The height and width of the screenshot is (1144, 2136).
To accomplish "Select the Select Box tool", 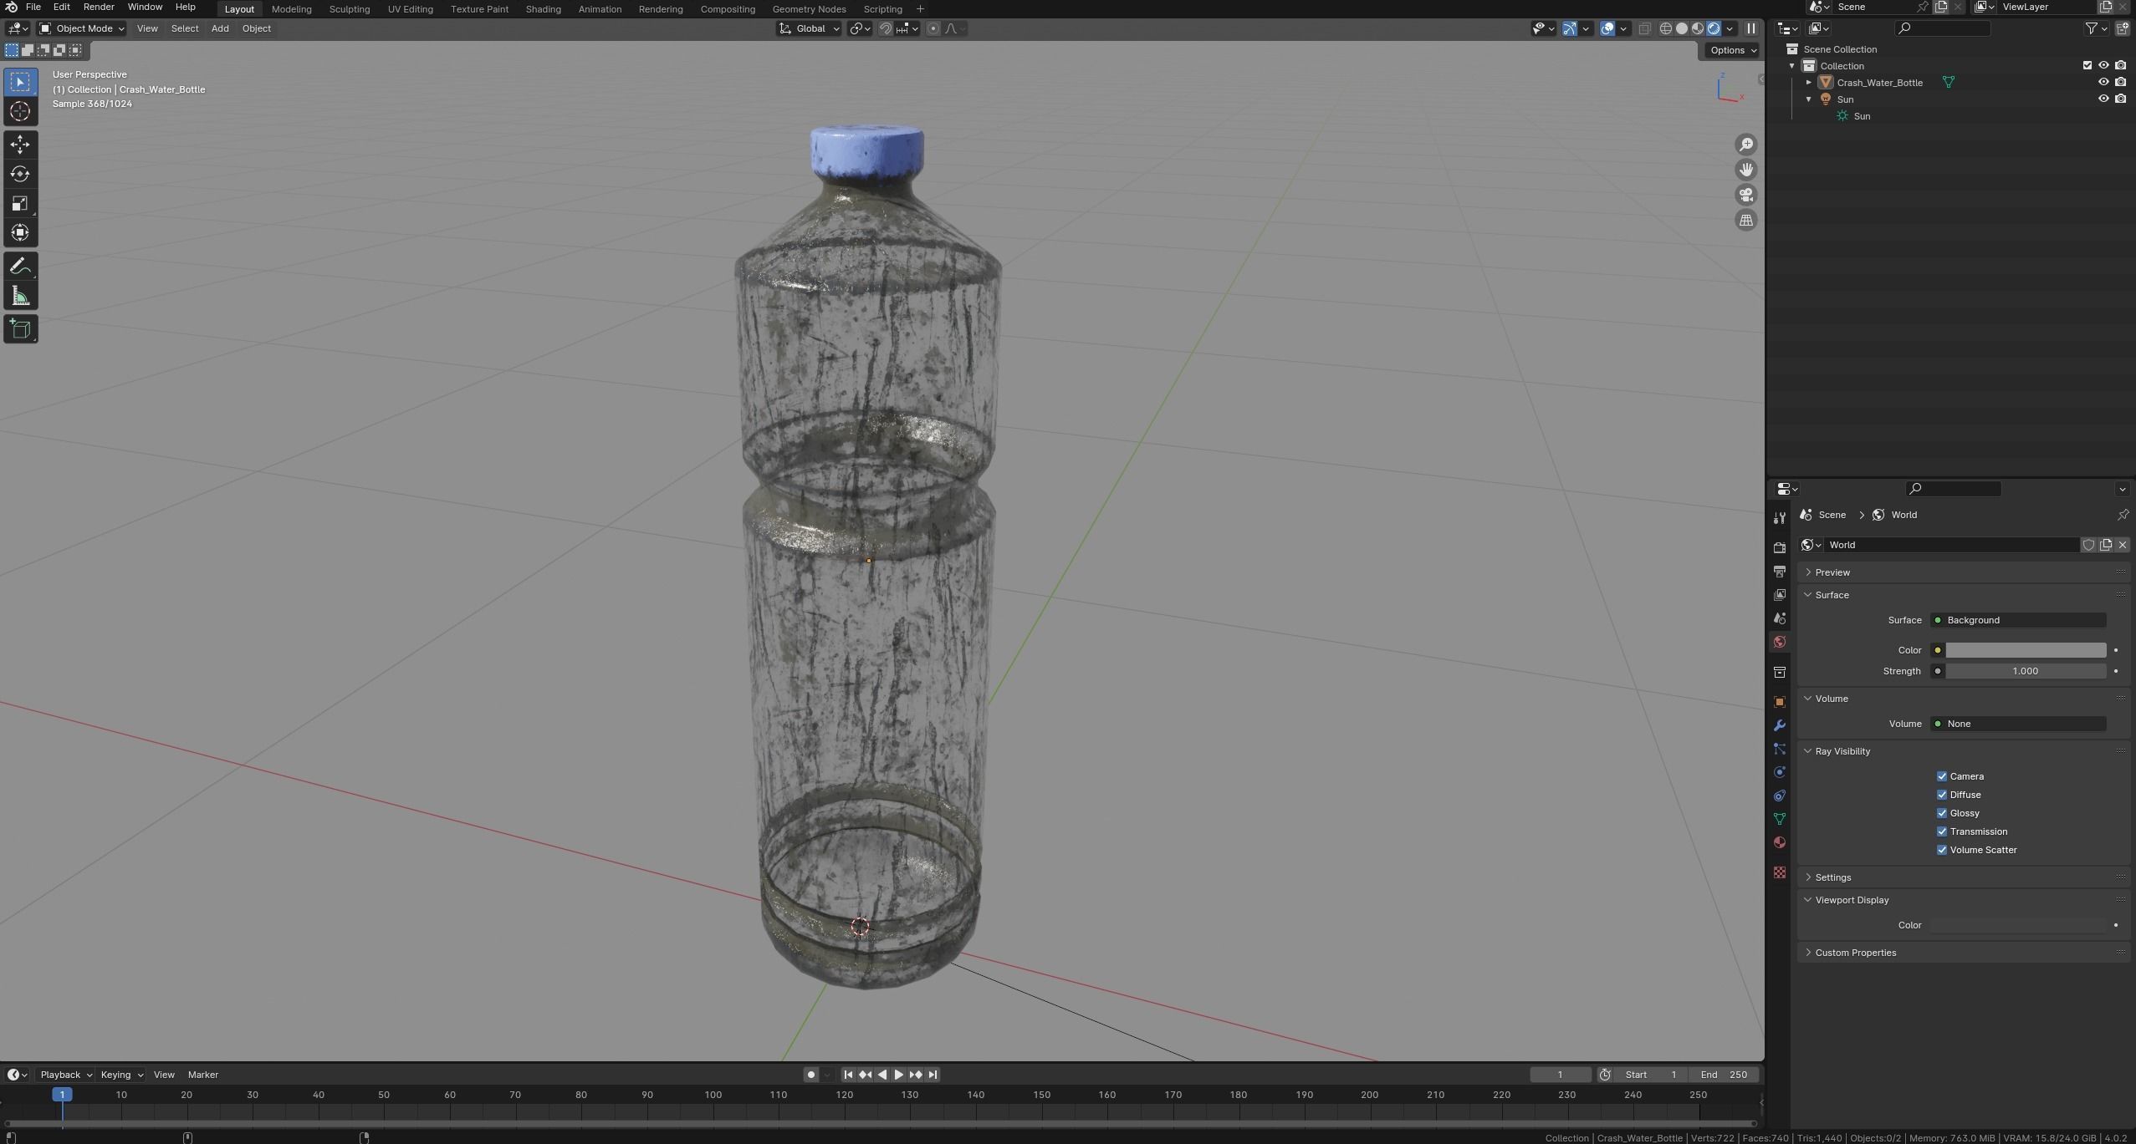I will pyautogui.click(x=20, y=82).
